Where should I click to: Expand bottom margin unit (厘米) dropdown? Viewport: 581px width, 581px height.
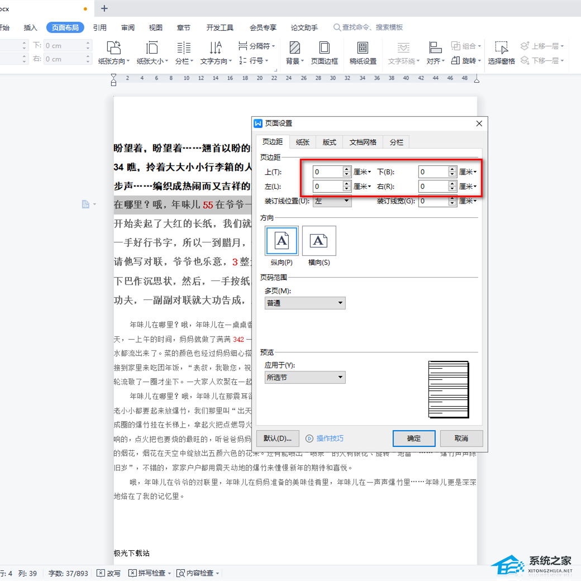(x=468, y=172)
